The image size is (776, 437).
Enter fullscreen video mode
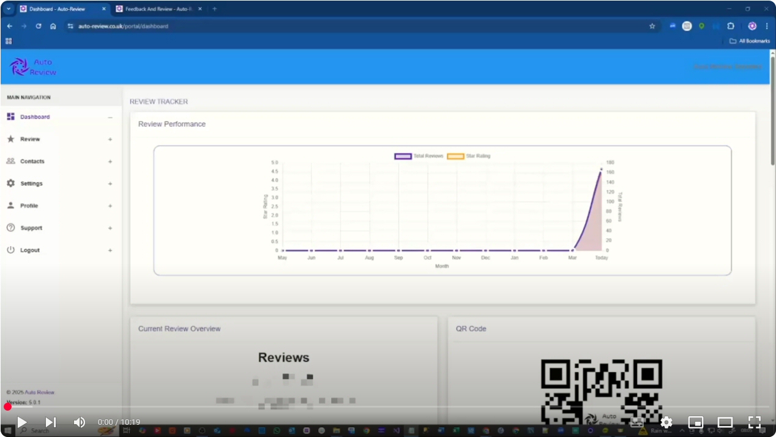755,422
